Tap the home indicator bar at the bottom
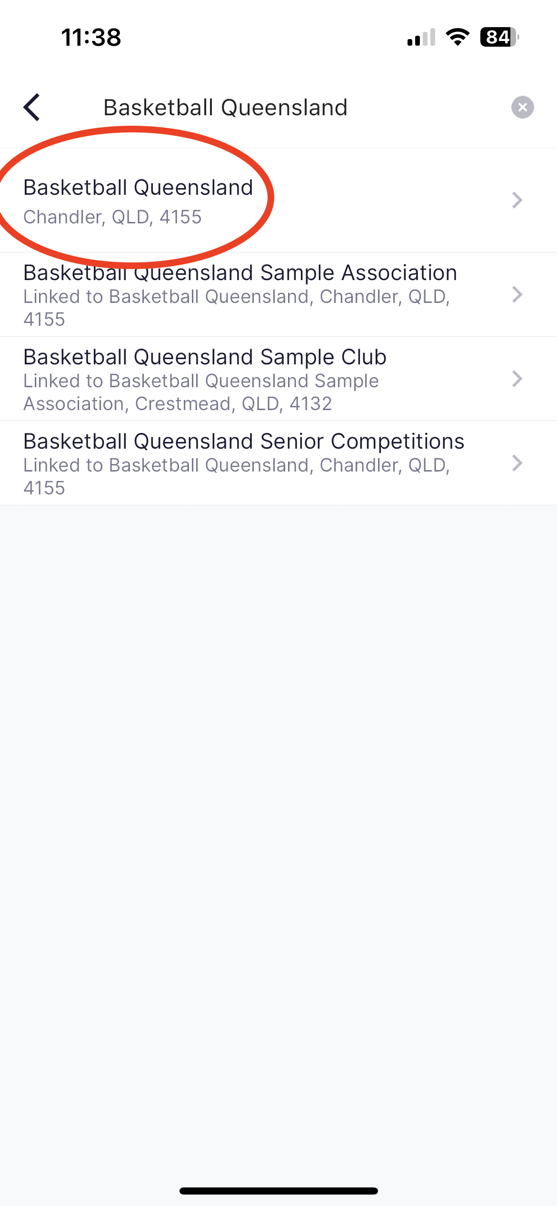Viewport: 557px width, 1206px height. click(x=278, y=1191)
